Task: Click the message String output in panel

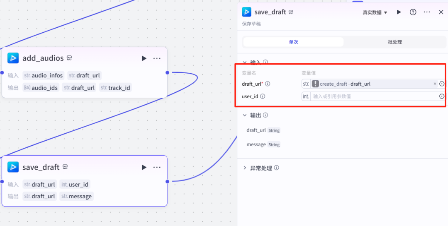Action: point(263,144)
